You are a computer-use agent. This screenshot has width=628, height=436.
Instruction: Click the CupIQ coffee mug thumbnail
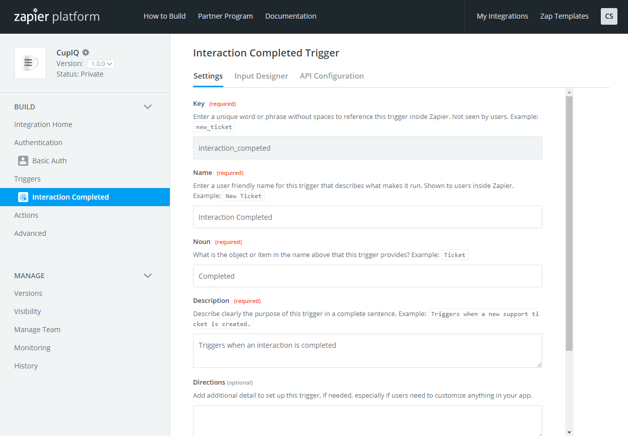point(30,63)
